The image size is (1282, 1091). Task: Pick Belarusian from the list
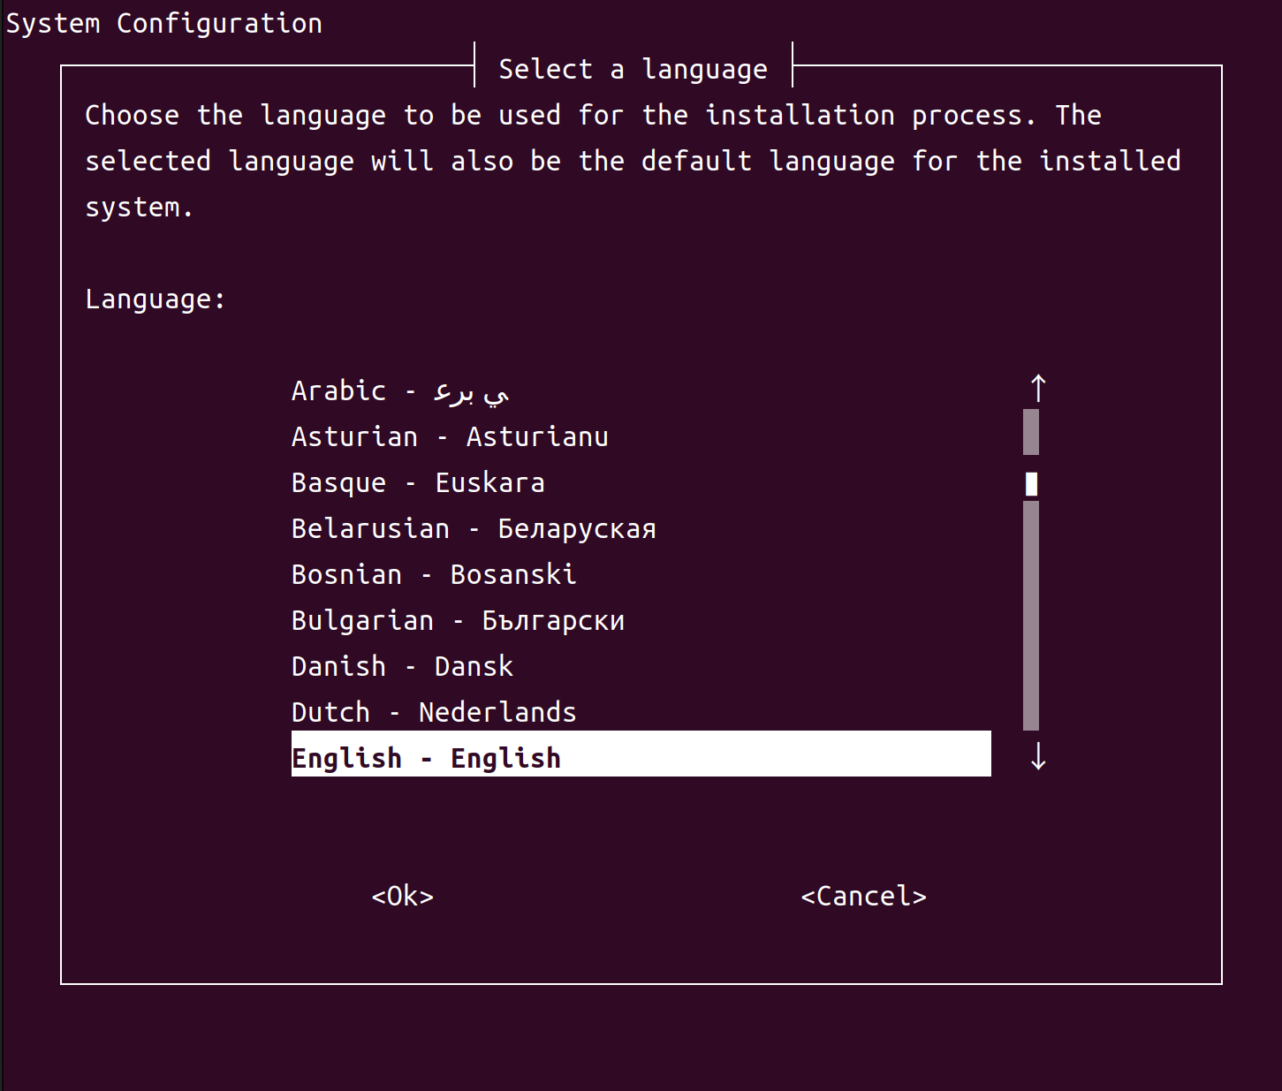tap(474, 527)
